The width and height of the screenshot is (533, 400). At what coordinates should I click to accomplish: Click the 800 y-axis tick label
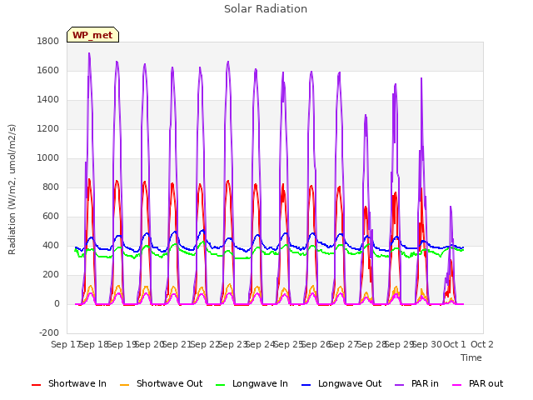(x=51, y=187)
